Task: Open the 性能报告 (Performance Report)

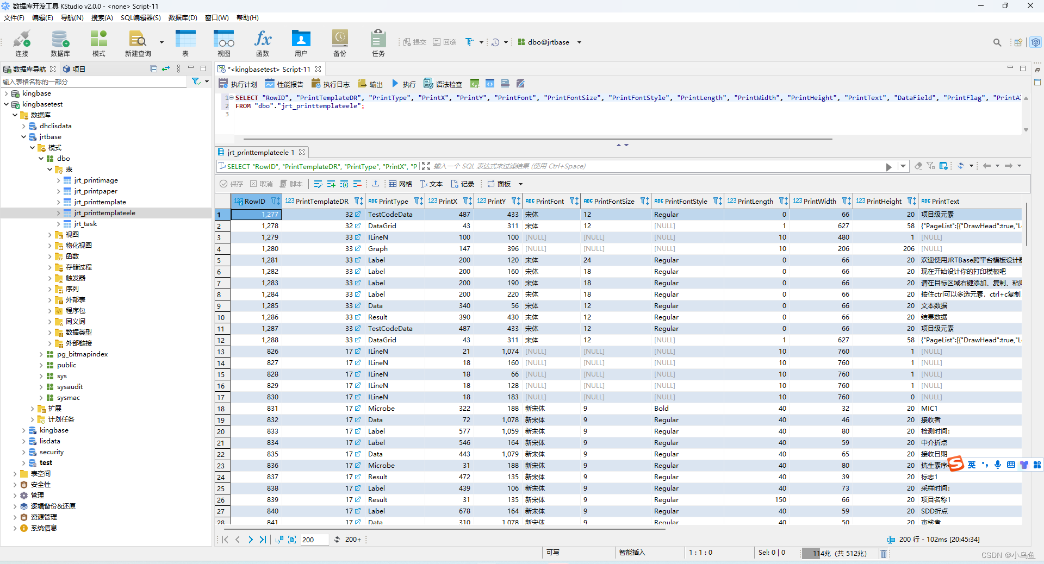Action: pyautogui.click(x=284, y=84)
